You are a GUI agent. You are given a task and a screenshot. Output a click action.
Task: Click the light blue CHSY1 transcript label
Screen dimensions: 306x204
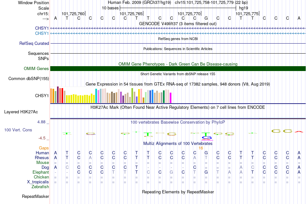coord(42,34)
